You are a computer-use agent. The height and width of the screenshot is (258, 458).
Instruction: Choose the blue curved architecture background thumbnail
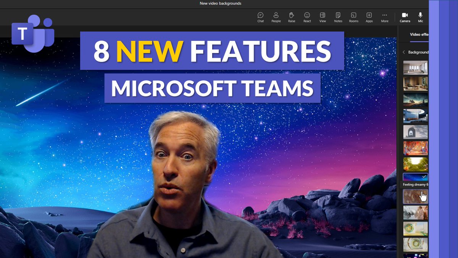pyautogui.click(x=416, y=116)
